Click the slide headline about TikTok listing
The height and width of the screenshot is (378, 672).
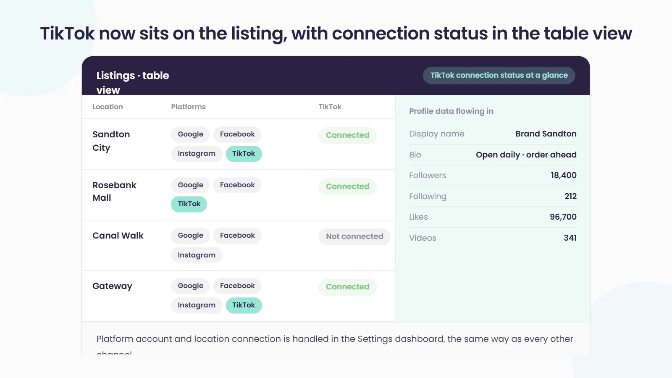coord(336,34)
